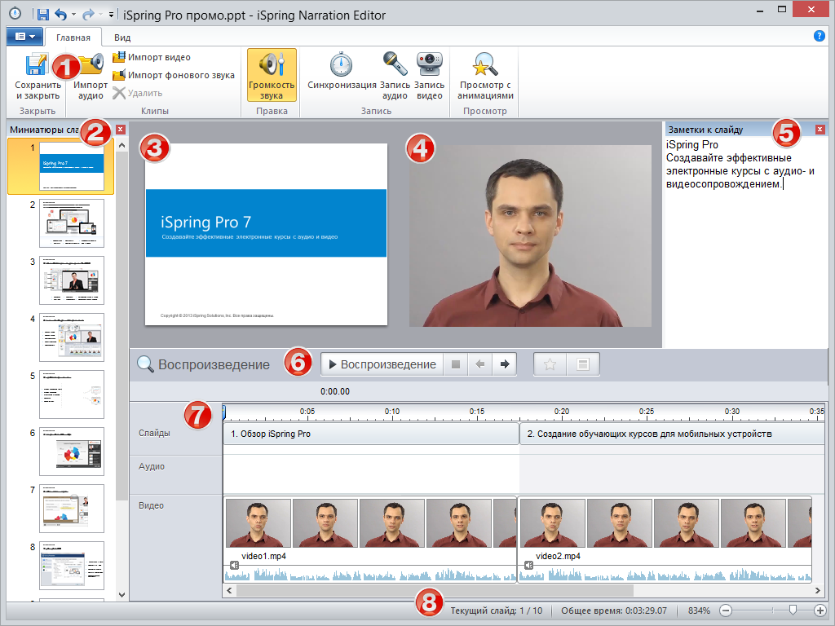Click timeline scroll right arrow

818,590
